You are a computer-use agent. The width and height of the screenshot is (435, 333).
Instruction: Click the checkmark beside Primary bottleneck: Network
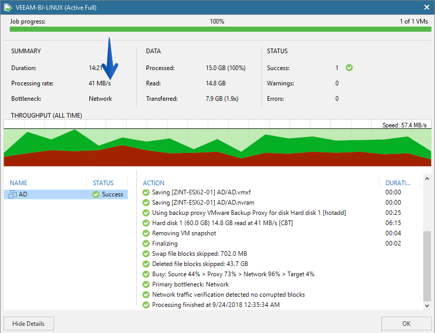pyautogui.click(x=146, y=284)
